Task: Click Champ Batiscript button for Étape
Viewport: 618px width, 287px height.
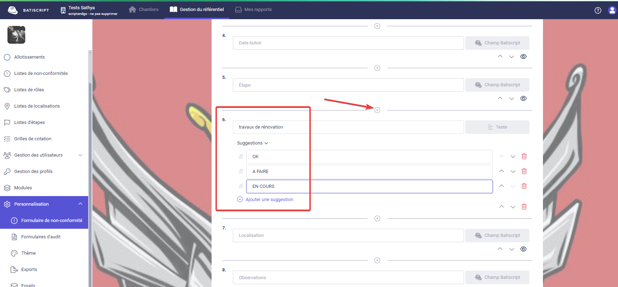Action: click(x=497, y=85)
